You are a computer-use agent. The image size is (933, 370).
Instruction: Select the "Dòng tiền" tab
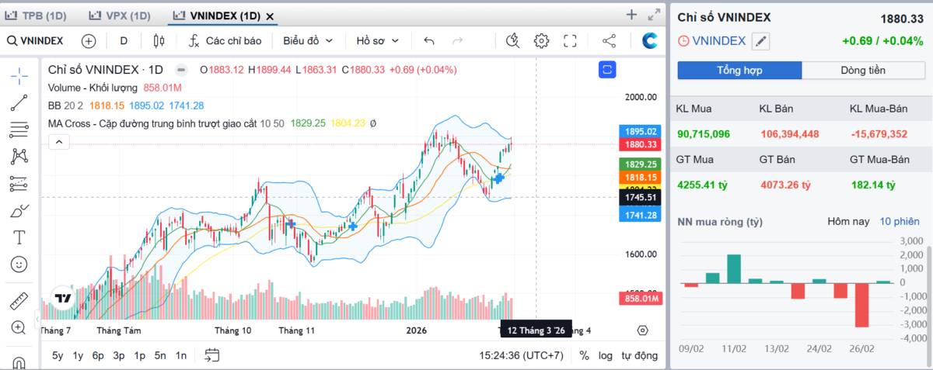[863, 70]
